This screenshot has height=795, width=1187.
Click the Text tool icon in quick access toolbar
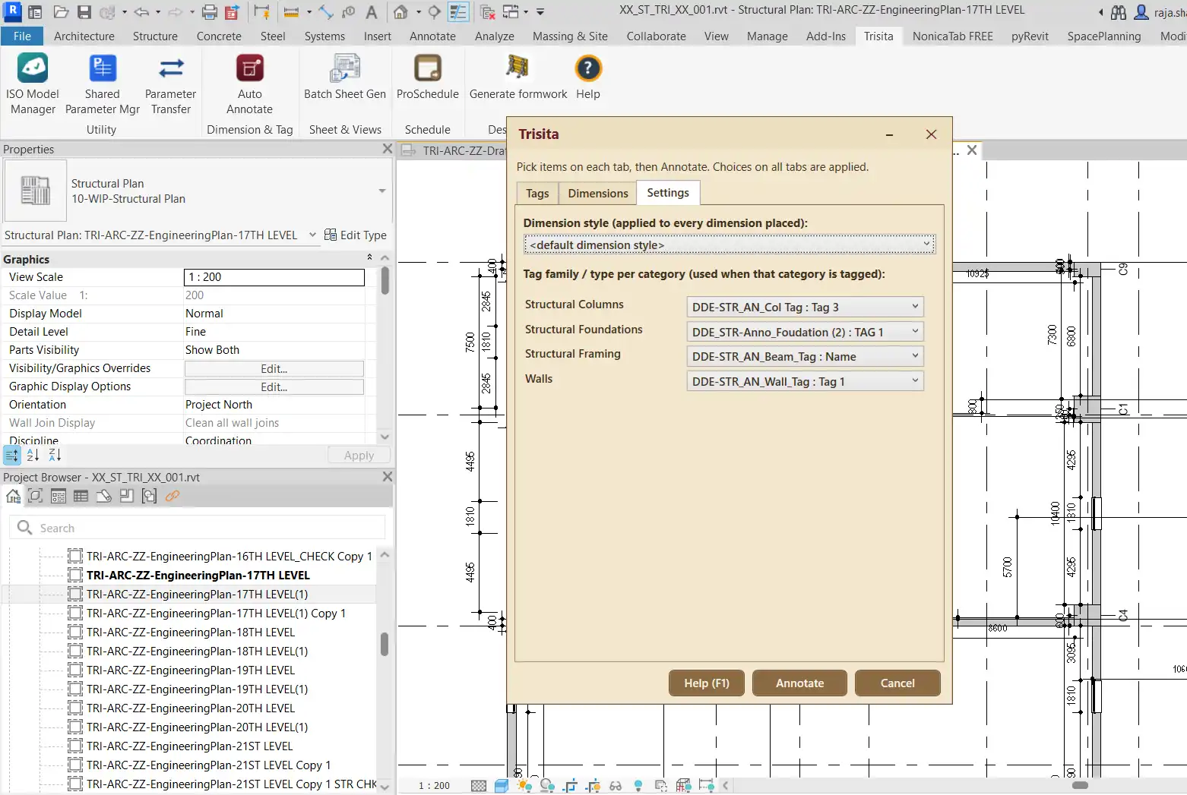tap(372, 12)
